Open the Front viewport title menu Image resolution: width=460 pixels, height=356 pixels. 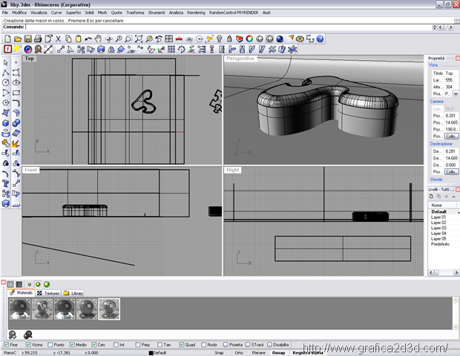coord(31,170)
